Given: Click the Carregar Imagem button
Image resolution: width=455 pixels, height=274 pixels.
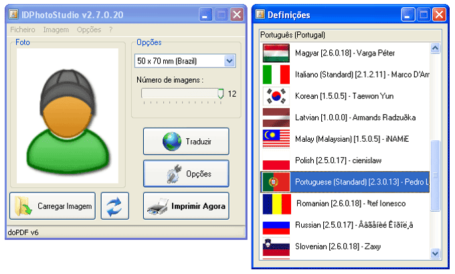Looking at the screenshot, I should pos(52,206).
